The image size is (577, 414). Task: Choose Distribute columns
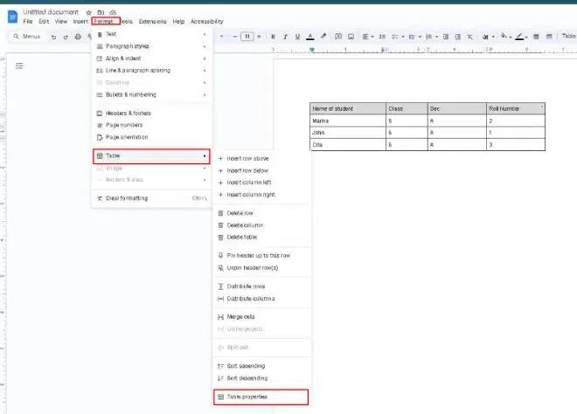point(262,299)
